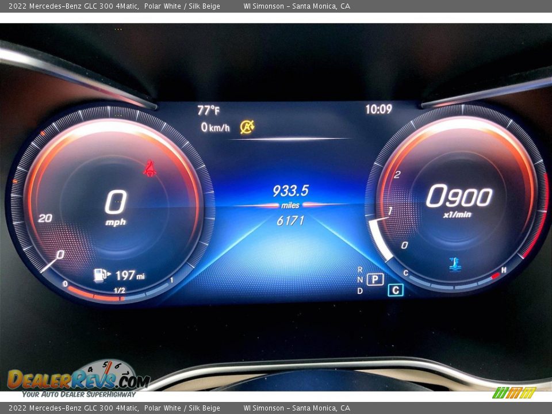The image size is (552, 414).
Task: Click the large 0 mph speedometer digit
Action: tap(116, 202)
